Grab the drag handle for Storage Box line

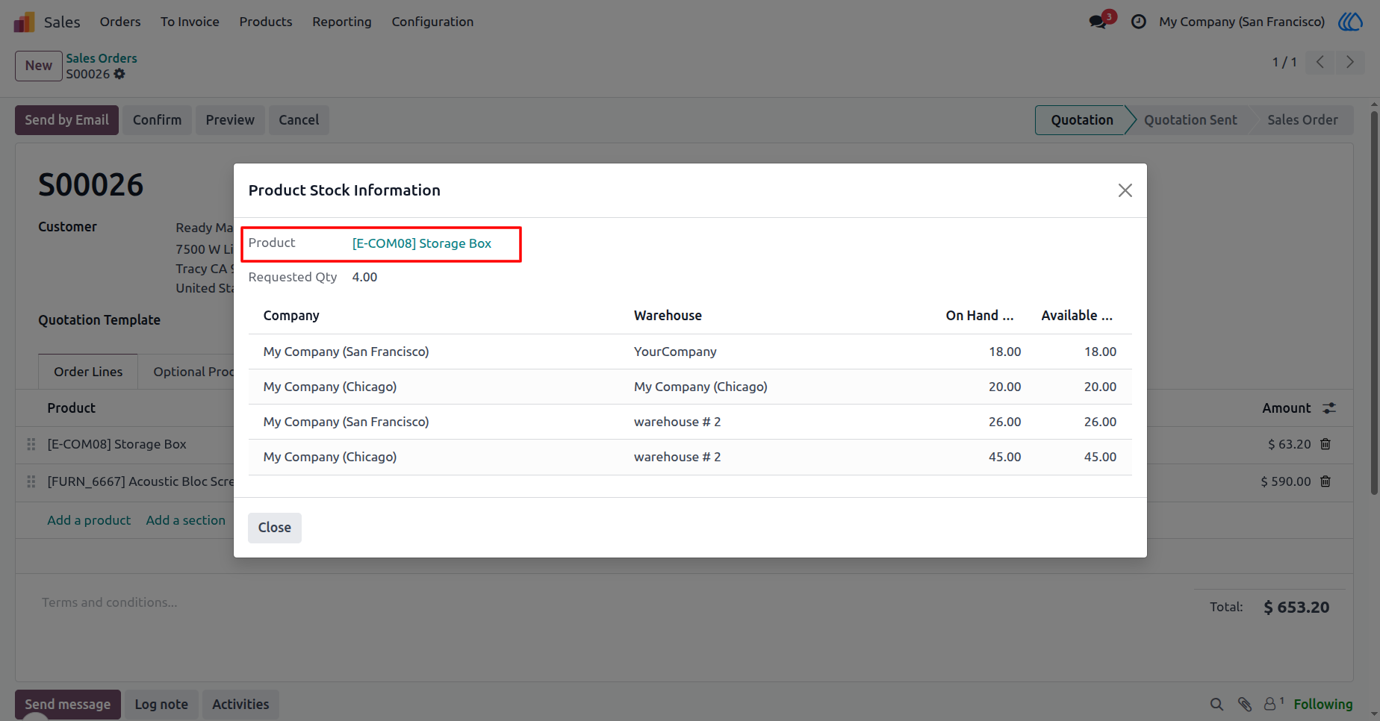[x=31, y=444]
